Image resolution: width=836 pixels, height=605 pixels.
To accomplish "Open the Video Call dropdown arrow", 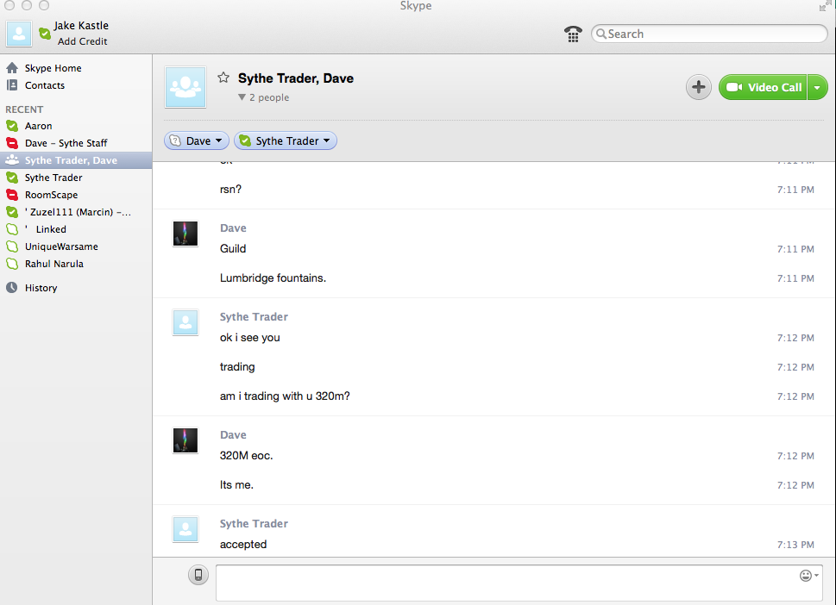I will pyautogui.click(x=817, y=87).
